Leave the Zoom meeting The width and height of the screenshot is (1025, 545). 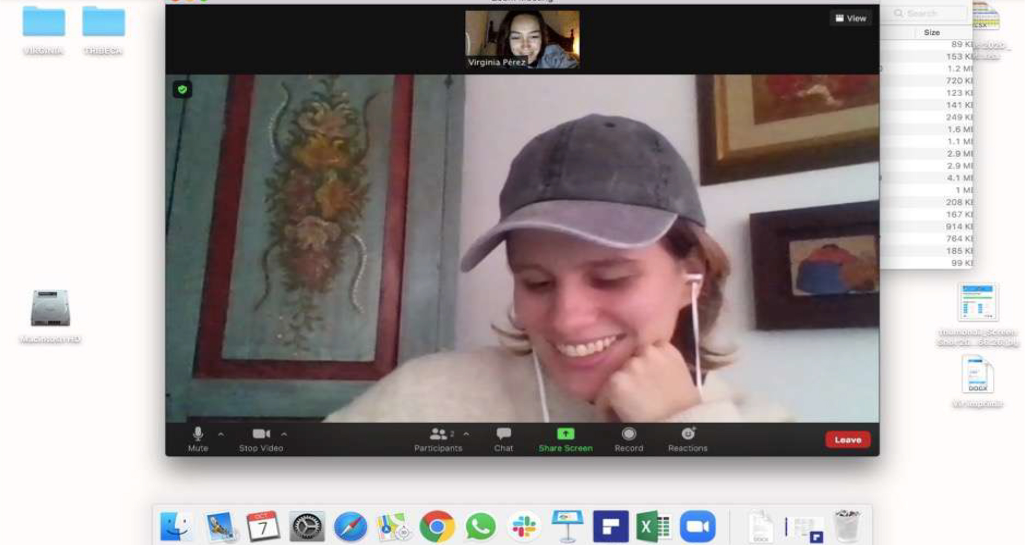click(x=848, y=439)
